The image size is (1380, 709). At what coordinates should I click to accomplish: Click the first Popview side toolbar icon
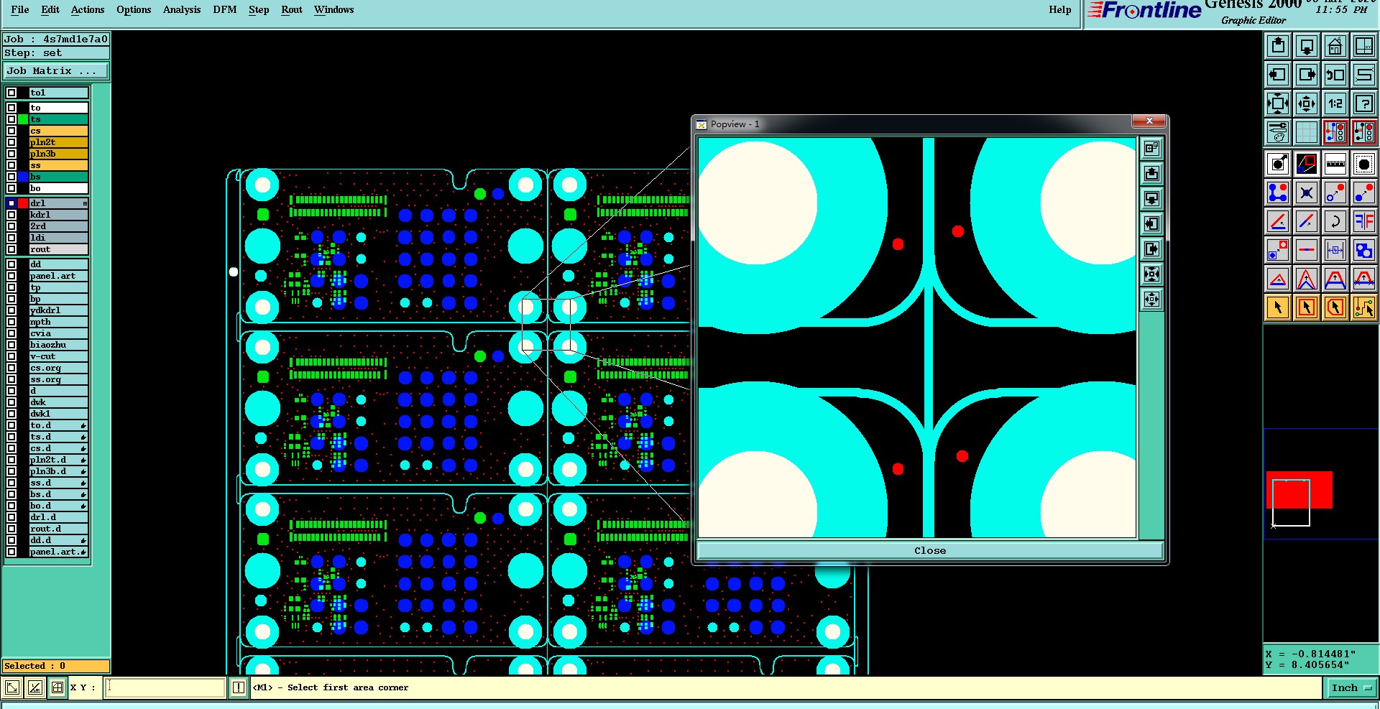point(1151,148)
